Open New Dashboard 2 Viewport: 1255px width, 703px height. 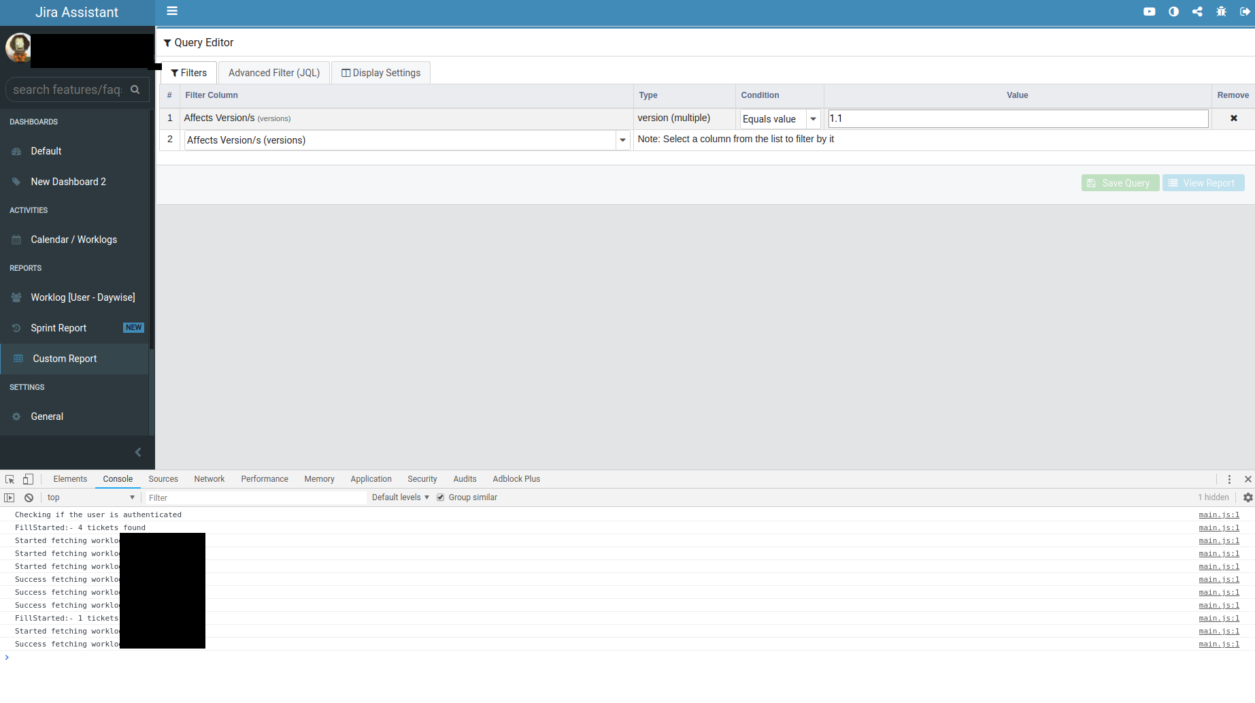(x=68, y=182)
